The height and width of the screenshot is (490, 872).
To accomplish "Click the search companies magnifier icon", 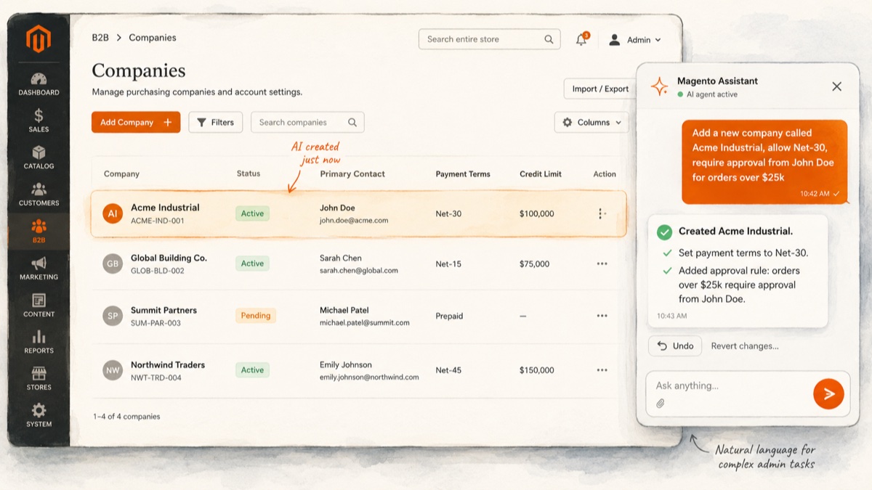I will point(352,123).
